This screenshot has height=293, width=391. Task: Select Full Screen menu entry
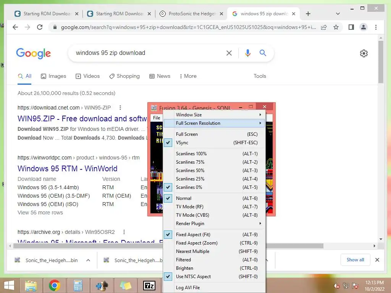(x=214, y=134)
